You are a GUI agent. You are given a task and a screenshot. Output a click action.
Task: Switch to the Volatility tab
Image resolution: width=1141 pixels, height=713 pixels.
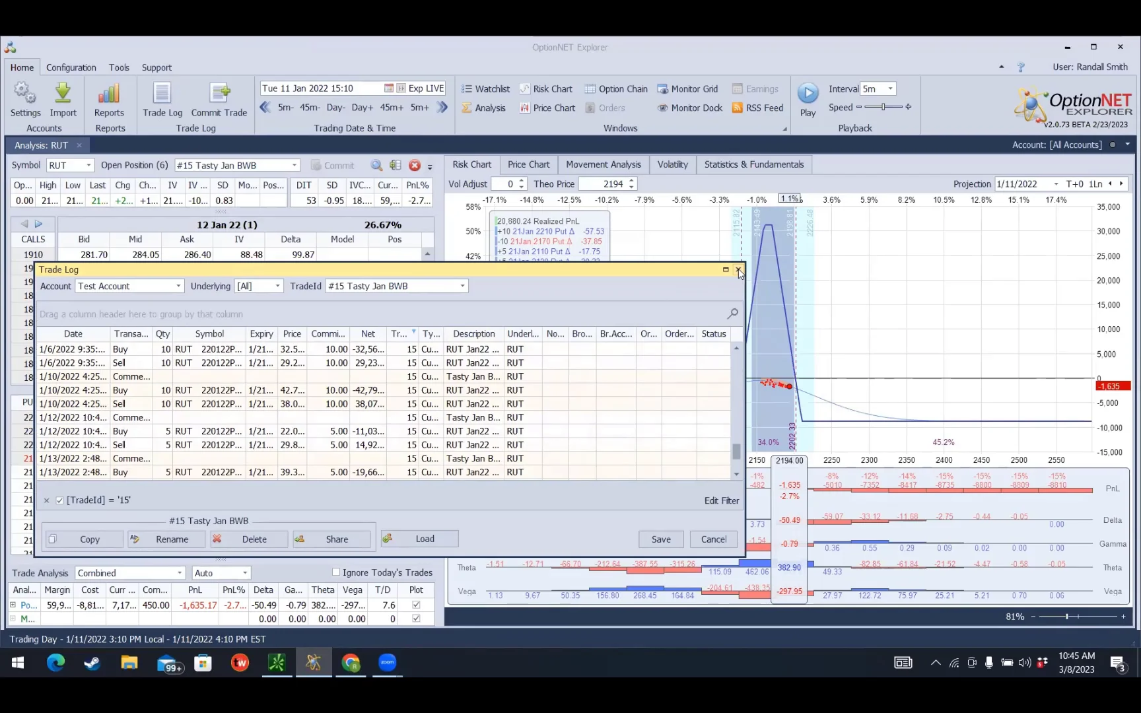tap(673, 164)
